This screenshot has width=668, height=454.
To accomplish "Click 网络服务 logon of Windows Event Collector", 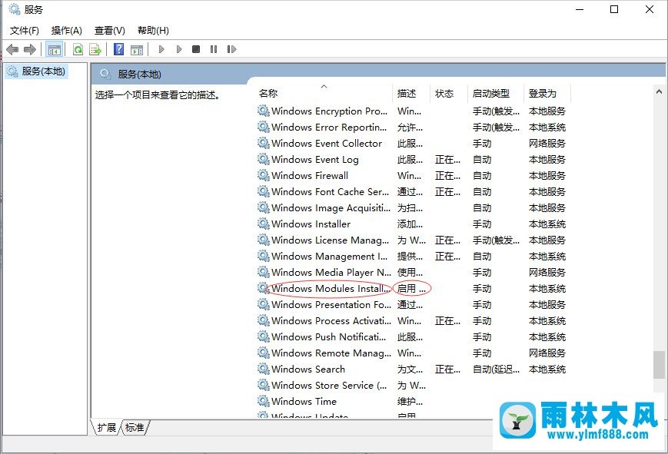I will 547,144.
